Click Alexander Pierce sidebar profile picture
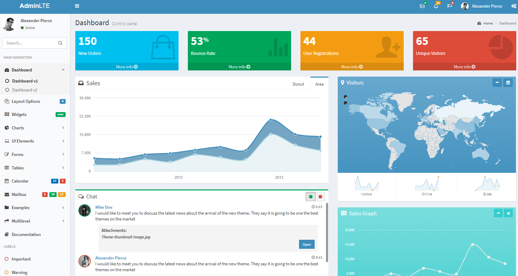518x276 pixels. point(9,24)
